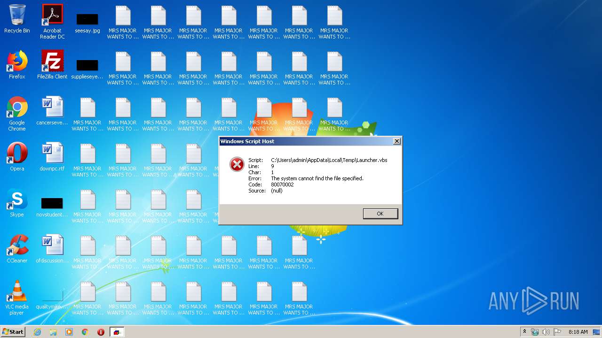Open the volume control tray icon
Screen dimensions: 602x338
[546, 332]
